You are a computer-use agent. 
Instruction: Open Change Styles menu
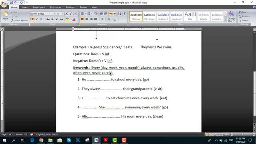[232, 16]
